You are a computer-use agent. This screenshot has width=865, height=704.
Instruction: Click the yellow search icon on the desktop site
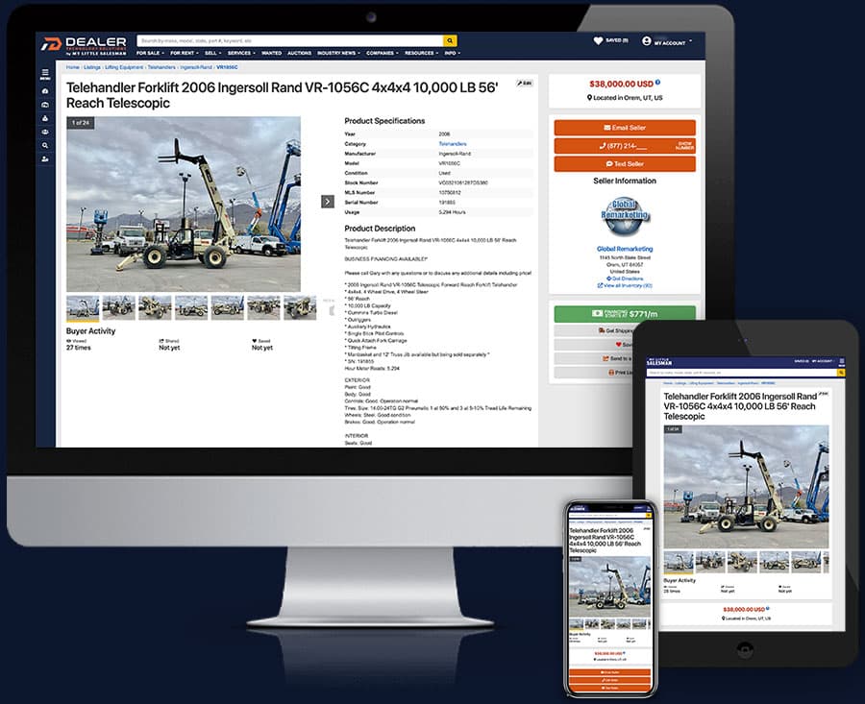point(450,40)
